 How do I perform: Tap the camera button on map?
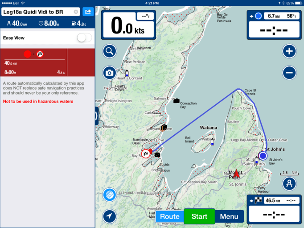[x=109, y=73]
